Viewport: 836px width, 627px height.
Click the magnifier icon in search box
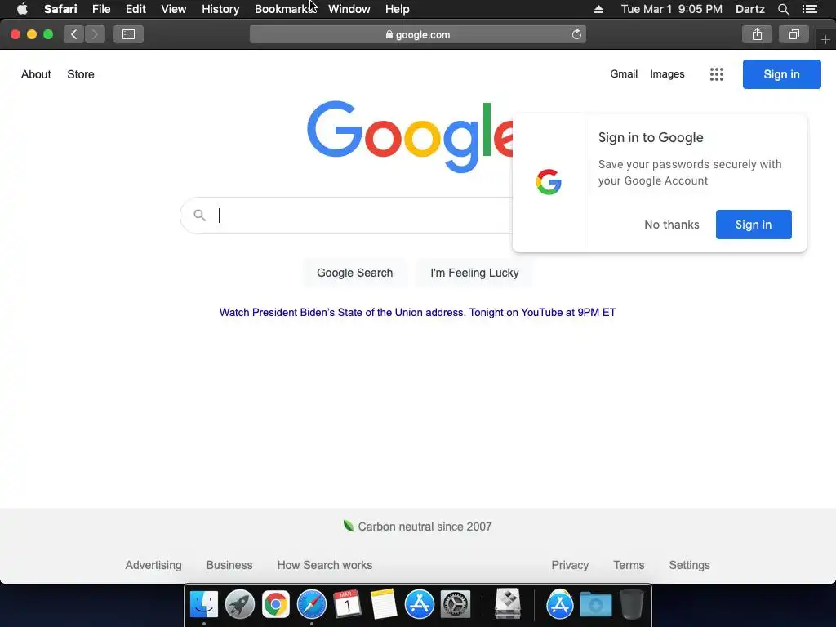coord(200,216)
